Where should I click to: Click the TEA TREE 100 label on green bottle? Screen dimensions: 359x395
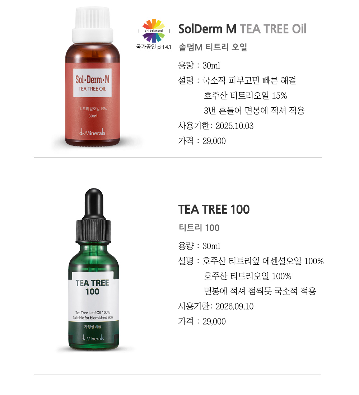(x=92, y=287)
